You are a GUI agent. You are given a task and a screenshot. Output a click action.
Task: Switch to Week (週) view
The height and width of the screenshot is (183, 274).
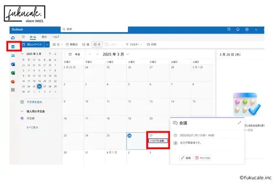[86, 44]
